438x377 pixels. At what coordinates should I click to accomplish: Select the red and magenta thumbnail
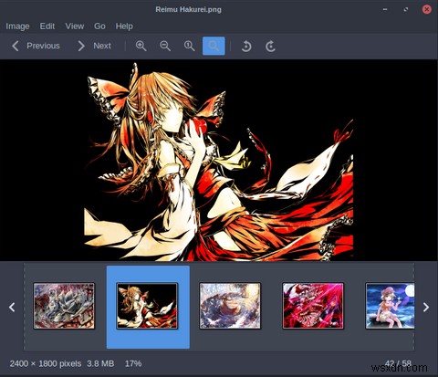[x=313, y=306]
